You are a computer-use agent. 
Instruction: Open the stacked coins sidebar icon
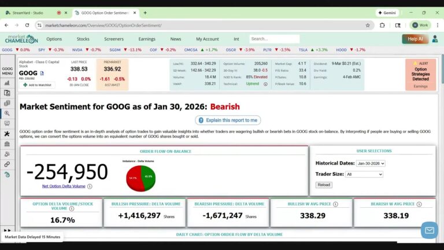point(7,103)
